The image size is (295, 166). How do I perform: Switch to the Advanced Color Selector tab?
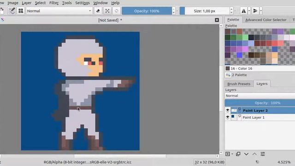pos(265,20)
